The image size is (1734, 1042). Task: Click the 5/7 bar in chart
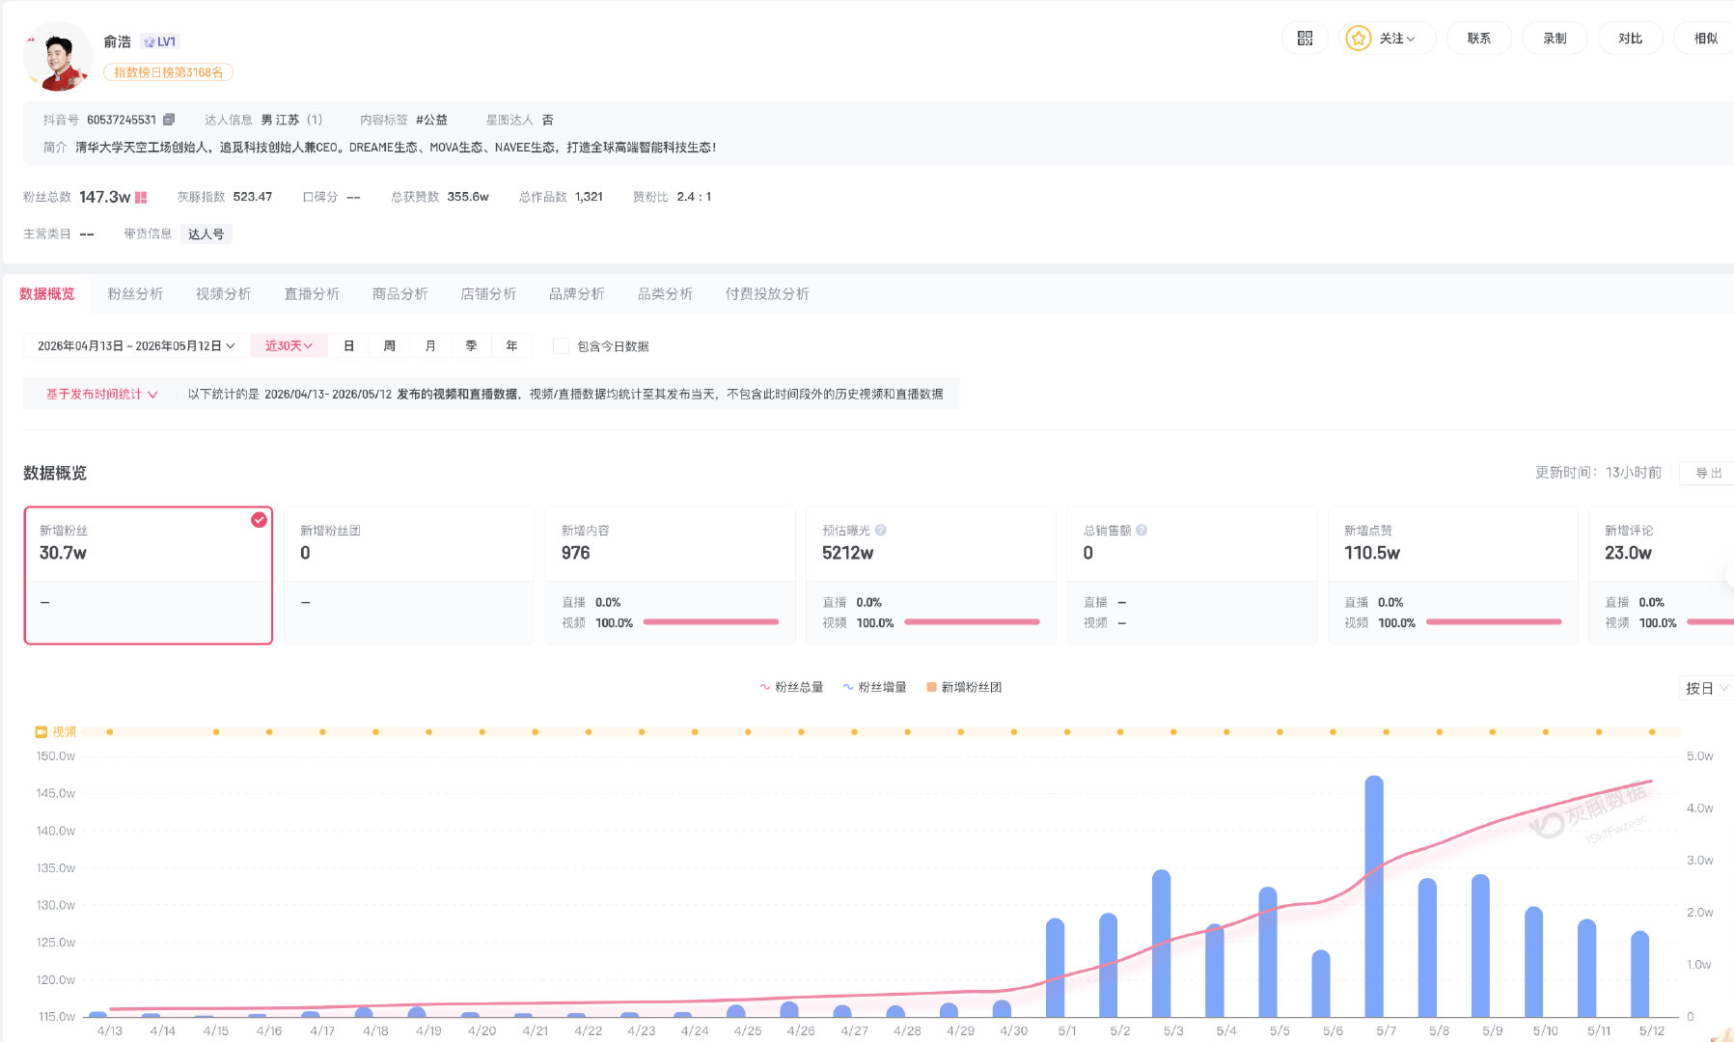(1374, 896)
